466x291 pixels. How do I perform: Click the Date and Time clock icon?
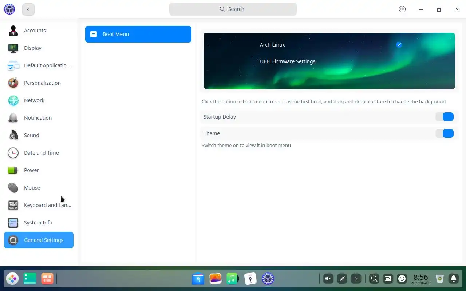[x=13, y=153]
